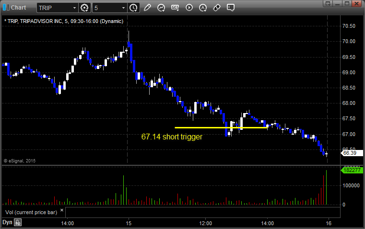Image resolution: width=365 pixels, height=229 pixels.
Task: Open the alerts circled-A icon menu
Action: tap(203, 8)
